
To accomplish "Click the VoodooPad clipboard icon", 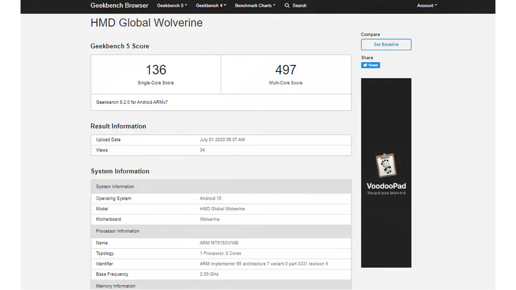I will [386, 166].
